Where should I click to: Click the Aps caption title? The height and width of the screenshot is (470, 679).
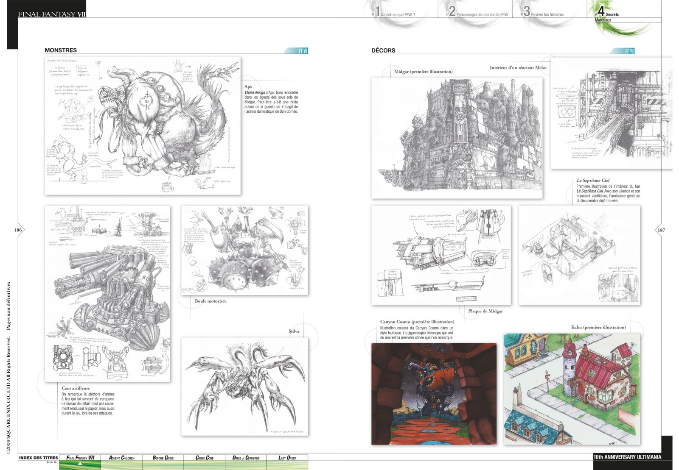point(248,86)
